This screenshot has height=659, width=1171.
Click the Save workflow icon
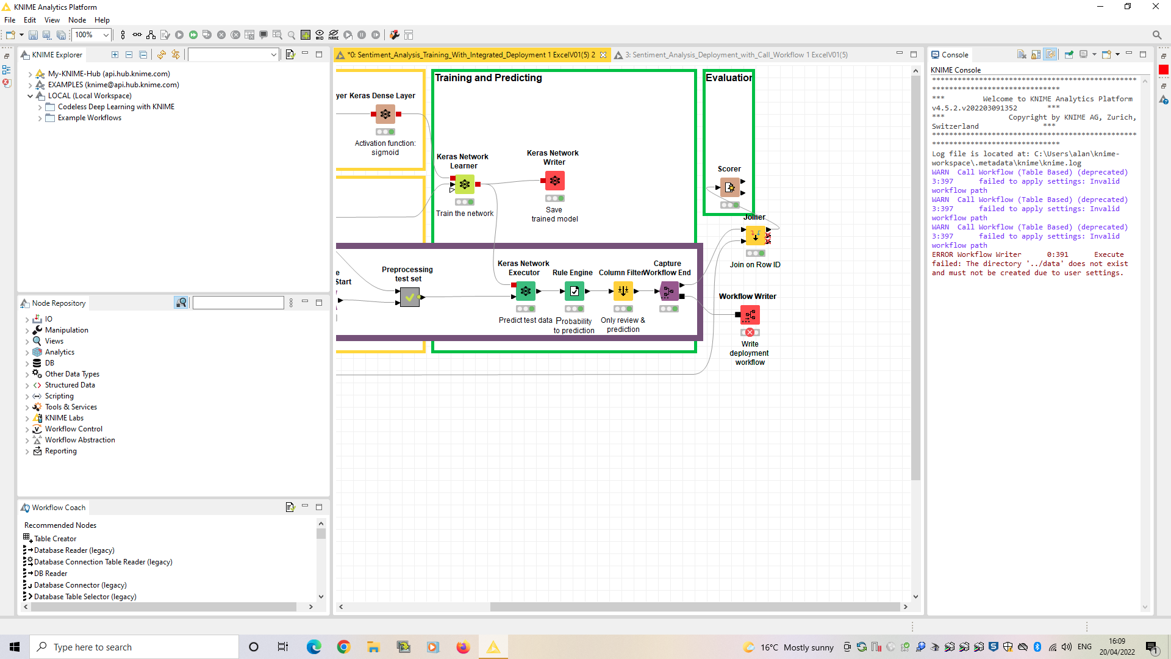tap(34, 35)
